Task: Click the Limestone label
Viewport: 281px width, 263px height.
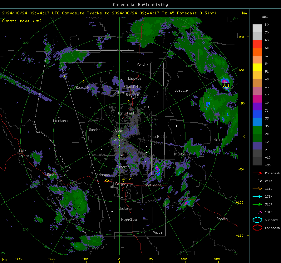Action: pos(59,121)
